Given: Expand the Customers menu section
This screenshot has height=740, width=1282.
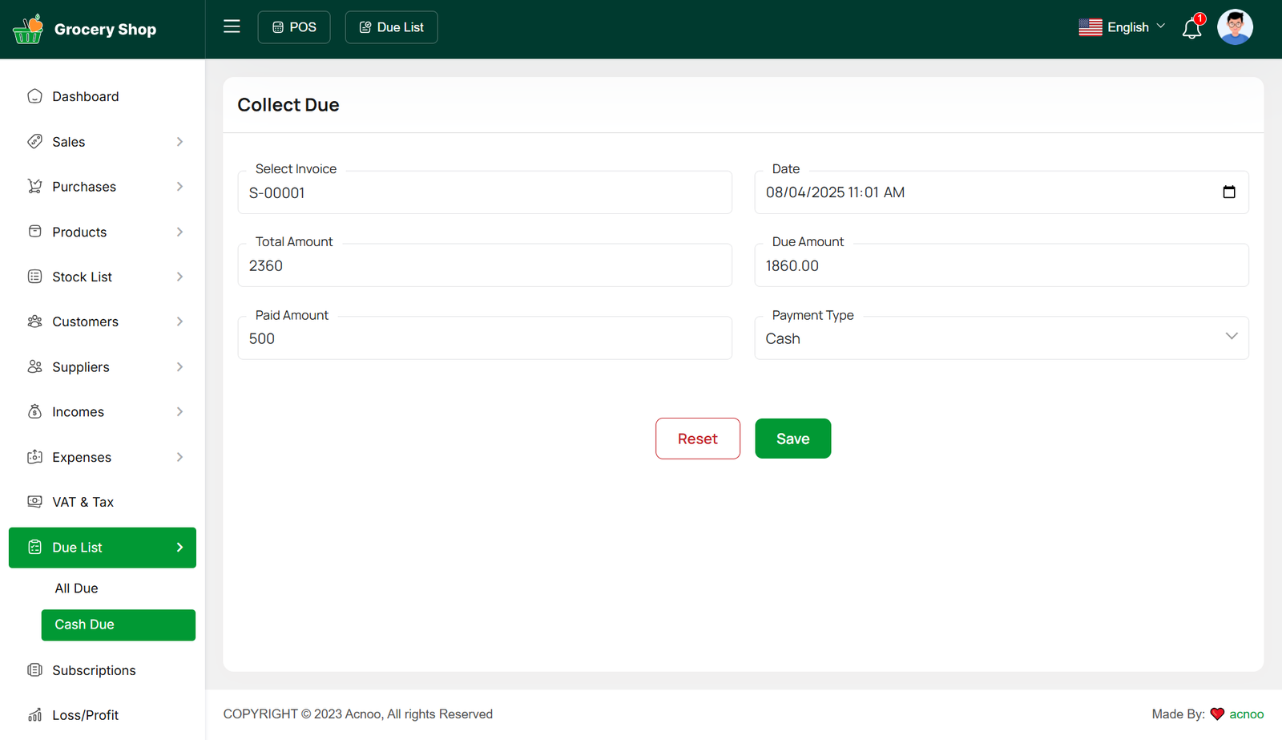Looking at the screenshot, I should (179, 321).
